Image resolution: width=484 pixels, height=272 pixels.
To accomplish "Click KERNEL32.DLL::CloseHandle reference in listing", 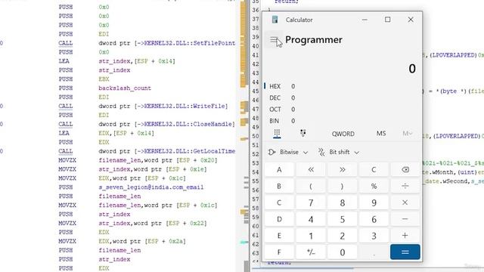I will tap(188, 124).
